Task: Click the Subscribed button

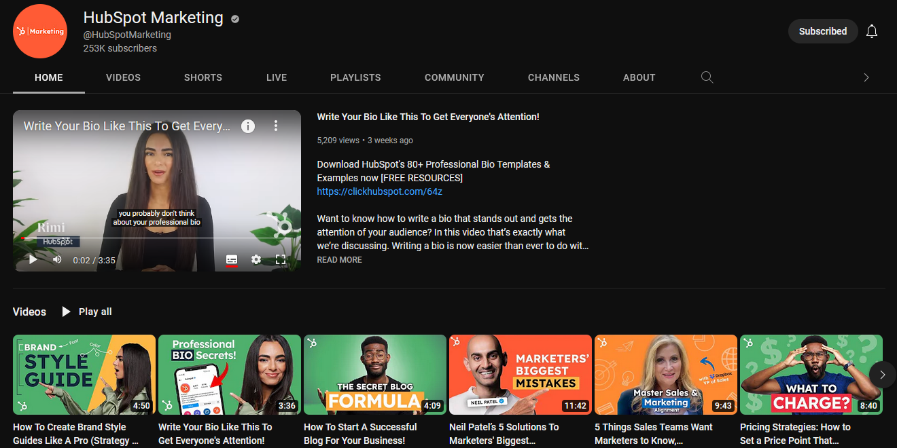Action: tap(823, 31)
